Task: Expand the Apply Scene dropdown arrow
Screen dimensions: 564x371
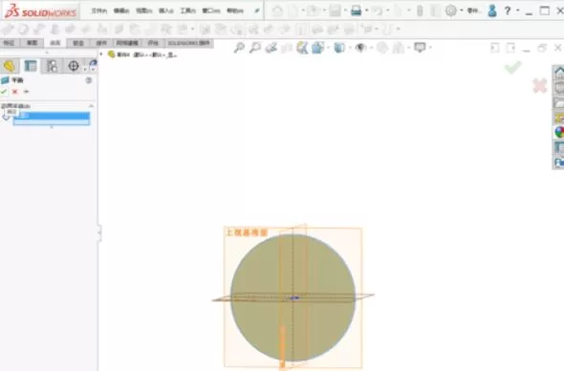Action: point(409,48)
